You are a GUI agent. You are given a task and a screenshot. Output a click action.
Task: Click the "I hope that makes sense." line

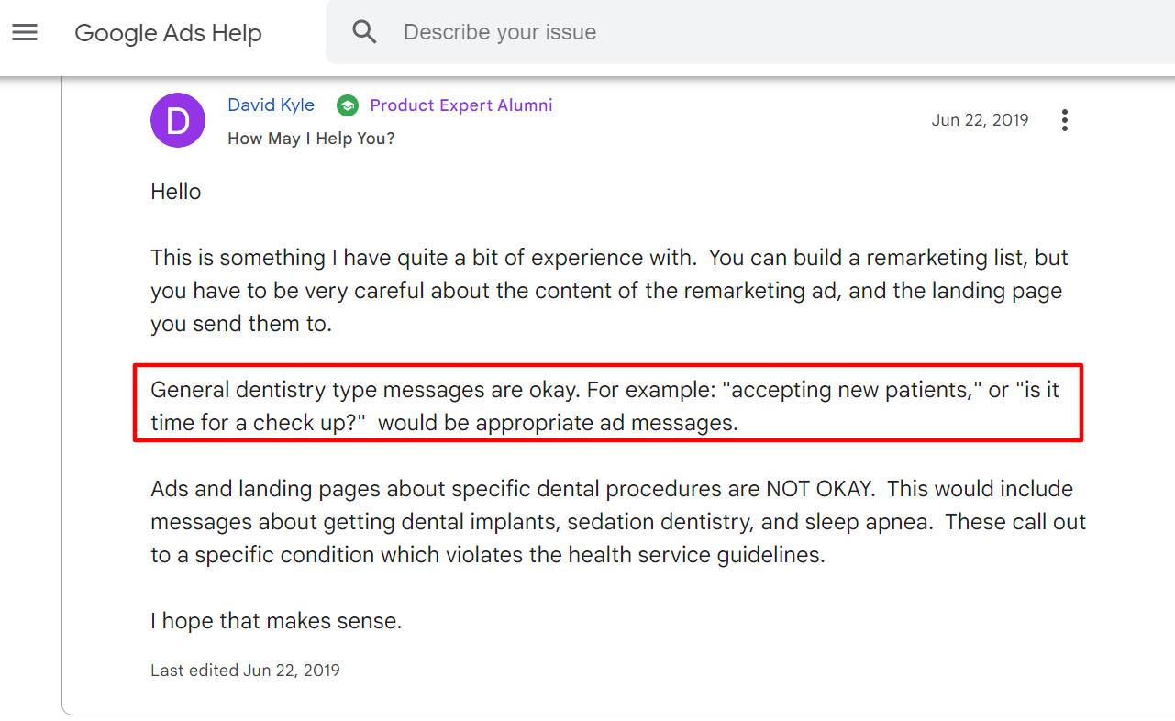(276, 621)
